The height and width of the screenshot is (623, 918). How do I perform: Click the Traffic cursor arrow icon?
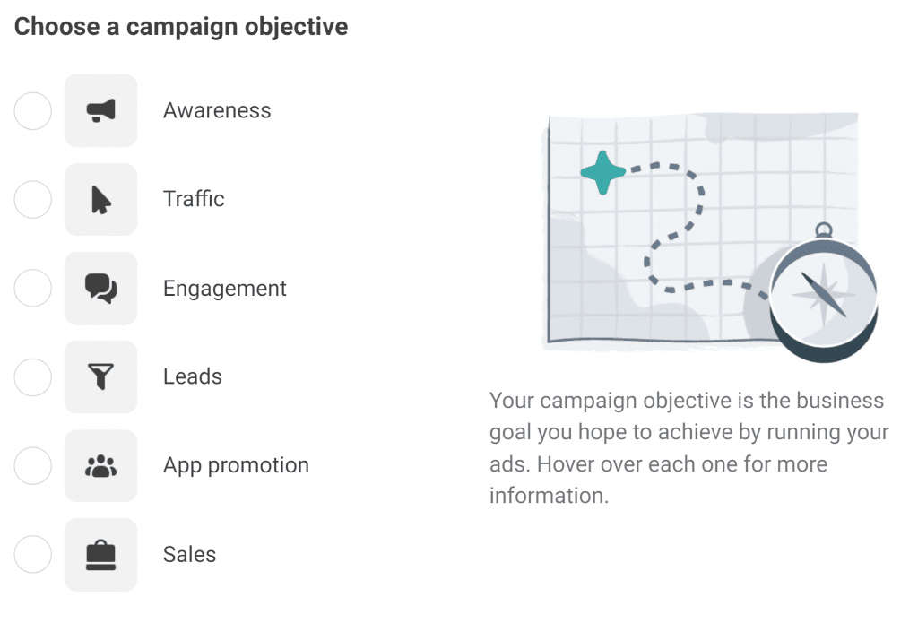click(x=100, y=200)
